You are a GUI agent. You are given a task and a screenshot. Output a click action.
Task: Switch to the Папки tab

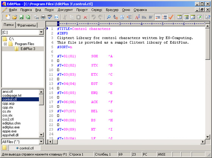click(x=8, y=25)
